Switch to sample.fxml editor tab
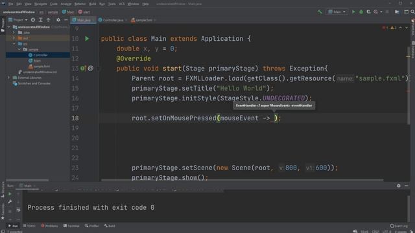 (143, 20)
